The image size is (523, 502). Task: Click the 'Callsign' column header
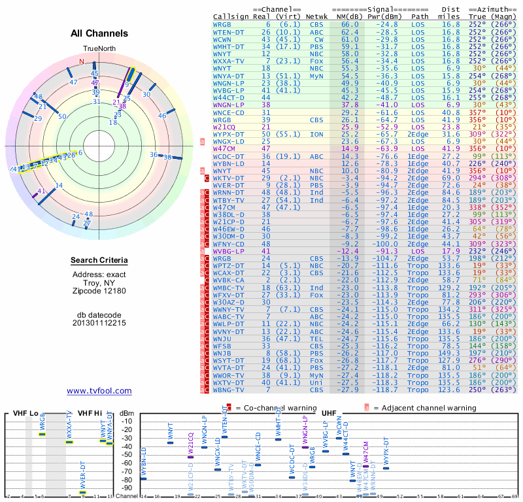pos(231,17)
